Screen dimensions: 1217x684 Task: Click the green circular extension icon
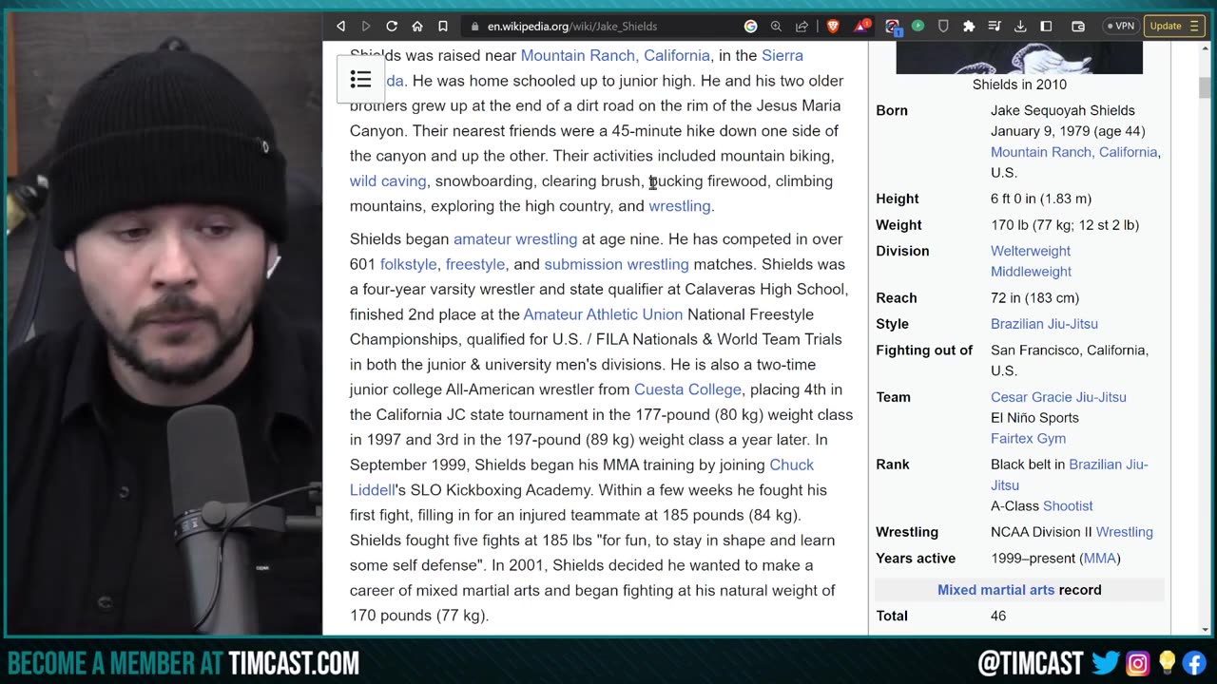(918, 27)
